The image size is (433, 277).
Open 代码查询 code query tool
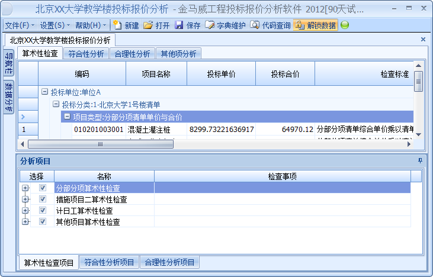(x=255, y=25)
